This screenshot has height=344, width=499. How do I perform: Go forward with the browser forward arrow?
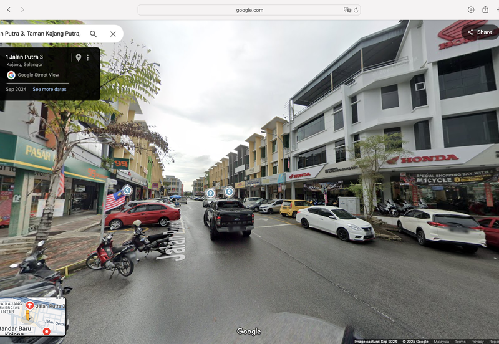click(22, 10)
